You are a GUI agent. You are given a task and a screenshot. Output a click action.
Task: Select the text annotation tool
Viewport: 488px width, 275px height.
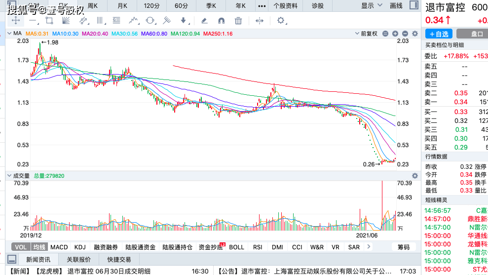pos(116,21)
